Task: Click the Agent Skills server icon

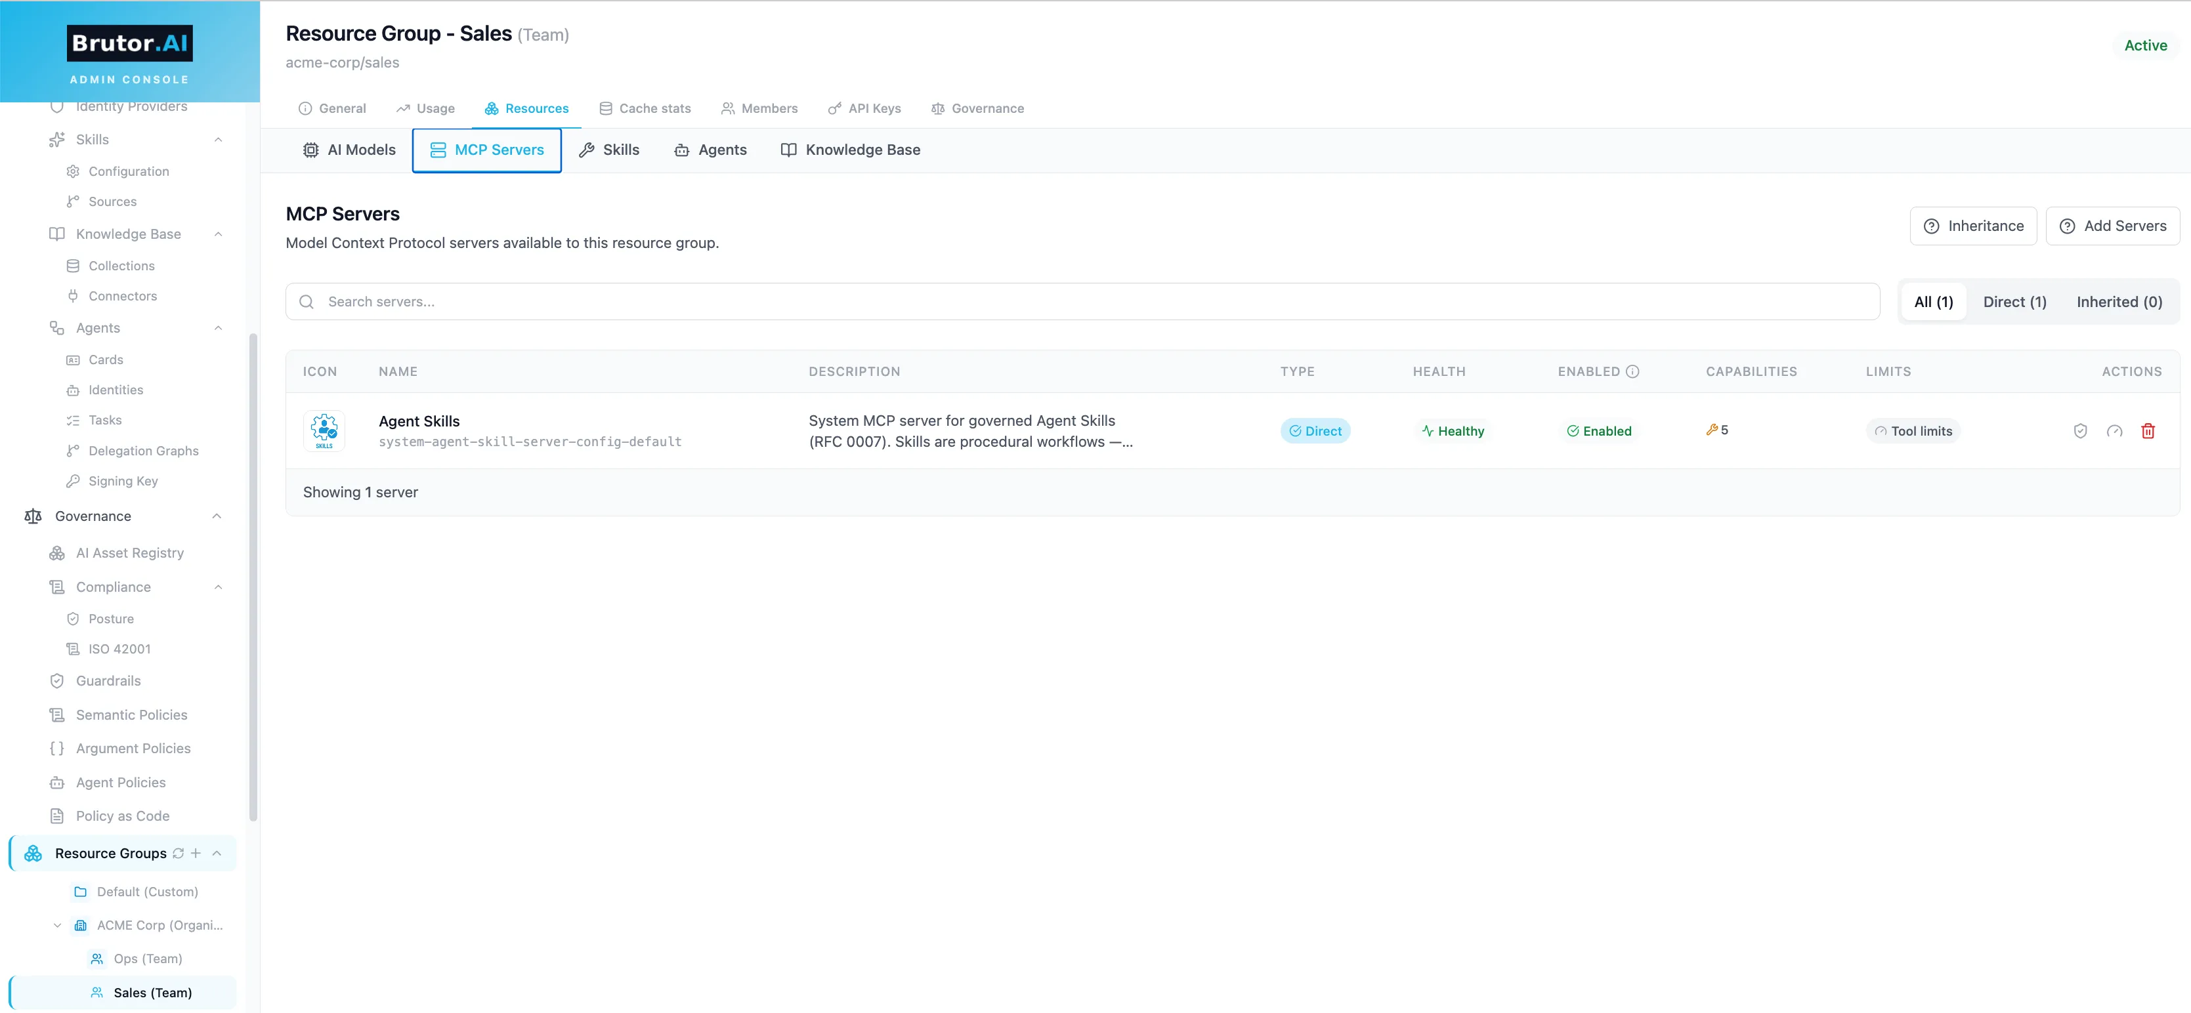Action: [324, 431]
